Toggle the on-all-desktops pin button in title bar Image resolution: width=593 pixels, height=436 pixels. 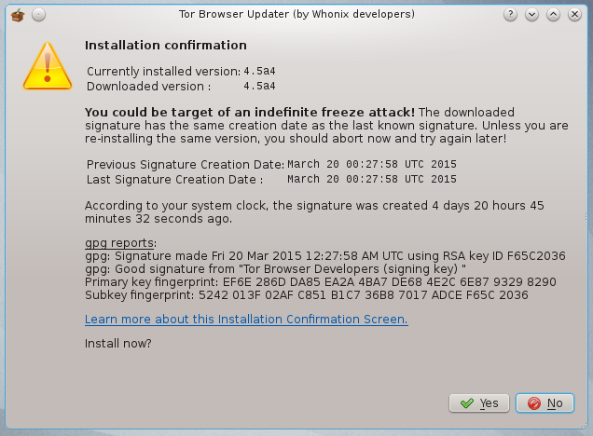pyautogui.click(x=37, y=15)
